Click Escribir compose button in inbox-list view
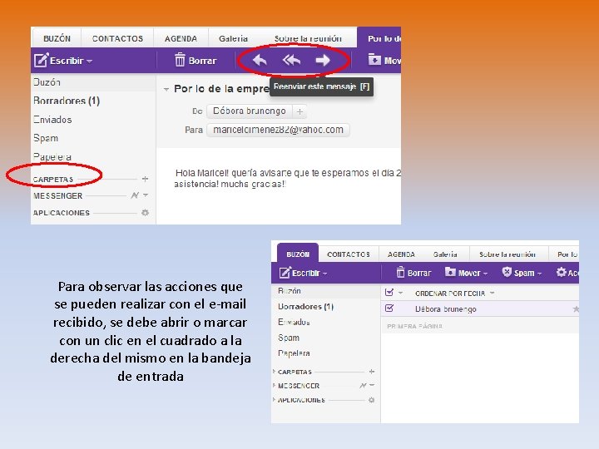 click(x=299, y=273)
